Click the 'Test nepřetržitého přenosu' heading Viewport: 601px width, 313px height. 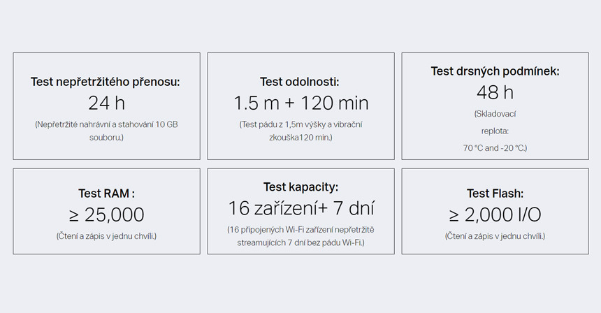point(106,82)
